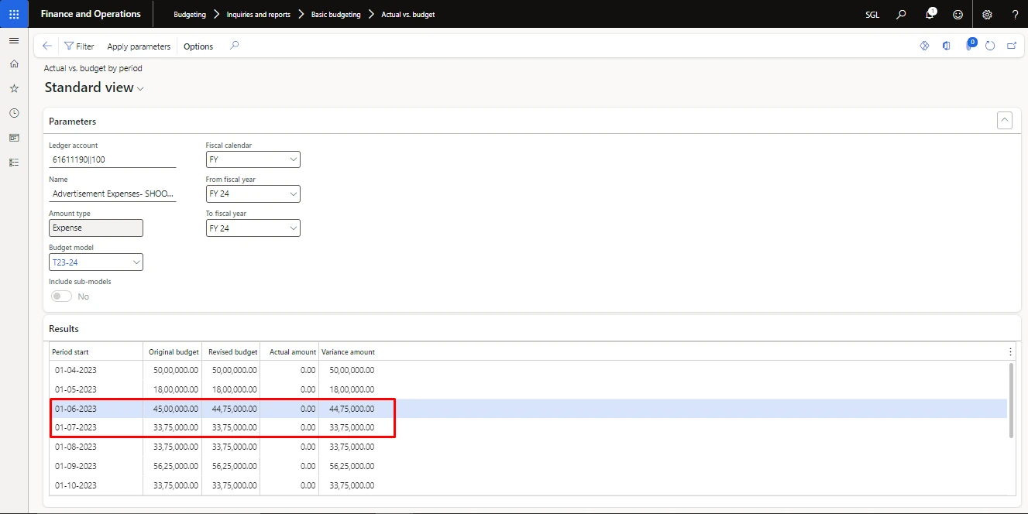The height and width of the screenshot is (514, 1028).
Task: Click Actual vs. budget breadcrumb
Action: pos(408,15)
